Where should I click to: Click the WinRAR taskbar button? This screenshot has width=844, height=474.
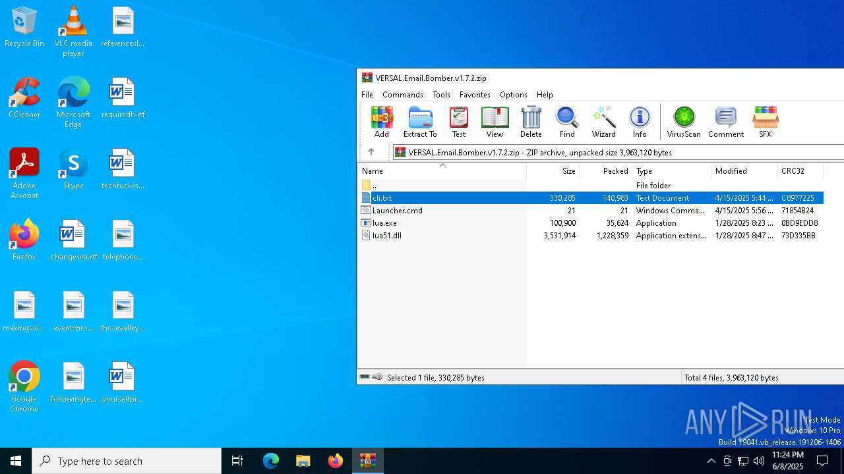(x=367, y=461)
